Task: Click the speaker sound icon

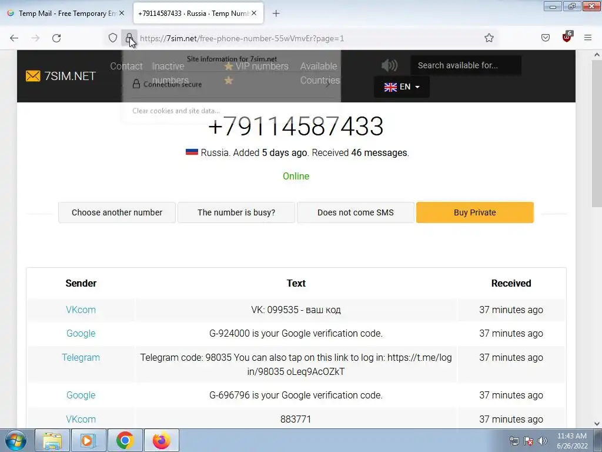Action: (x=389, y=65)
